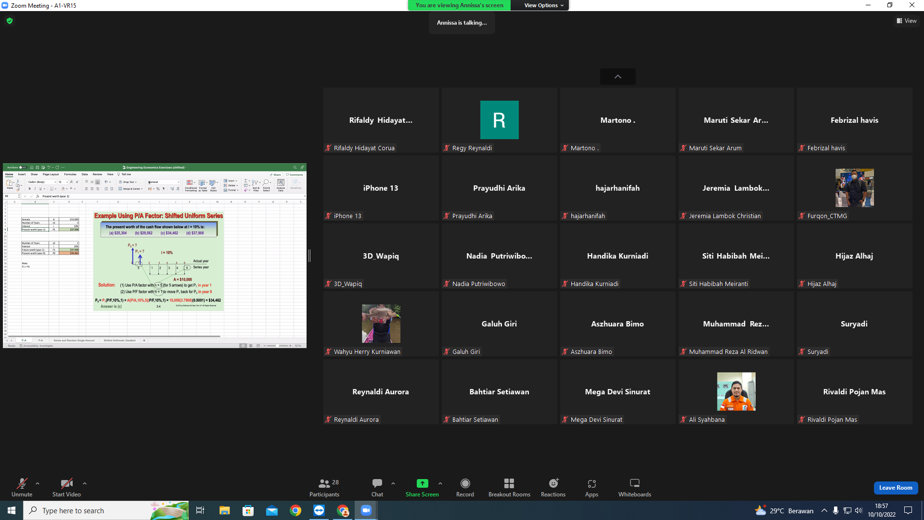Click the zoom slider in the Excel status bar
Screen dimensions: 924x520
click(x=278, y=346)
